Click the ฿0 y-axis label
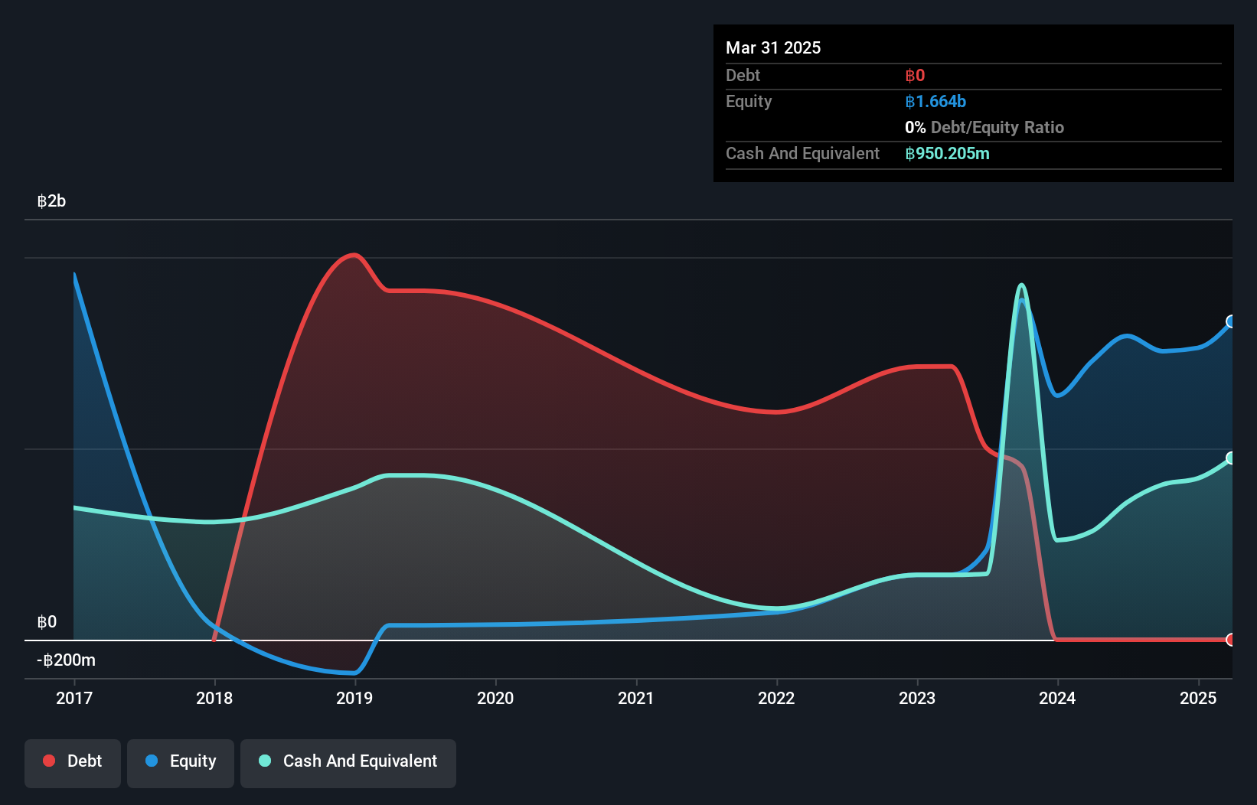Viewport: 1257px width, 805px height. [47, 622]
